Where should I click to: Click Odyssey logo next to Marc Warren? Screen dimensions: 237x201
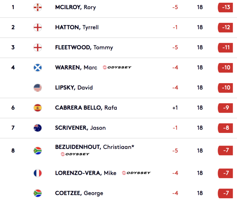(x=117, y=67)
